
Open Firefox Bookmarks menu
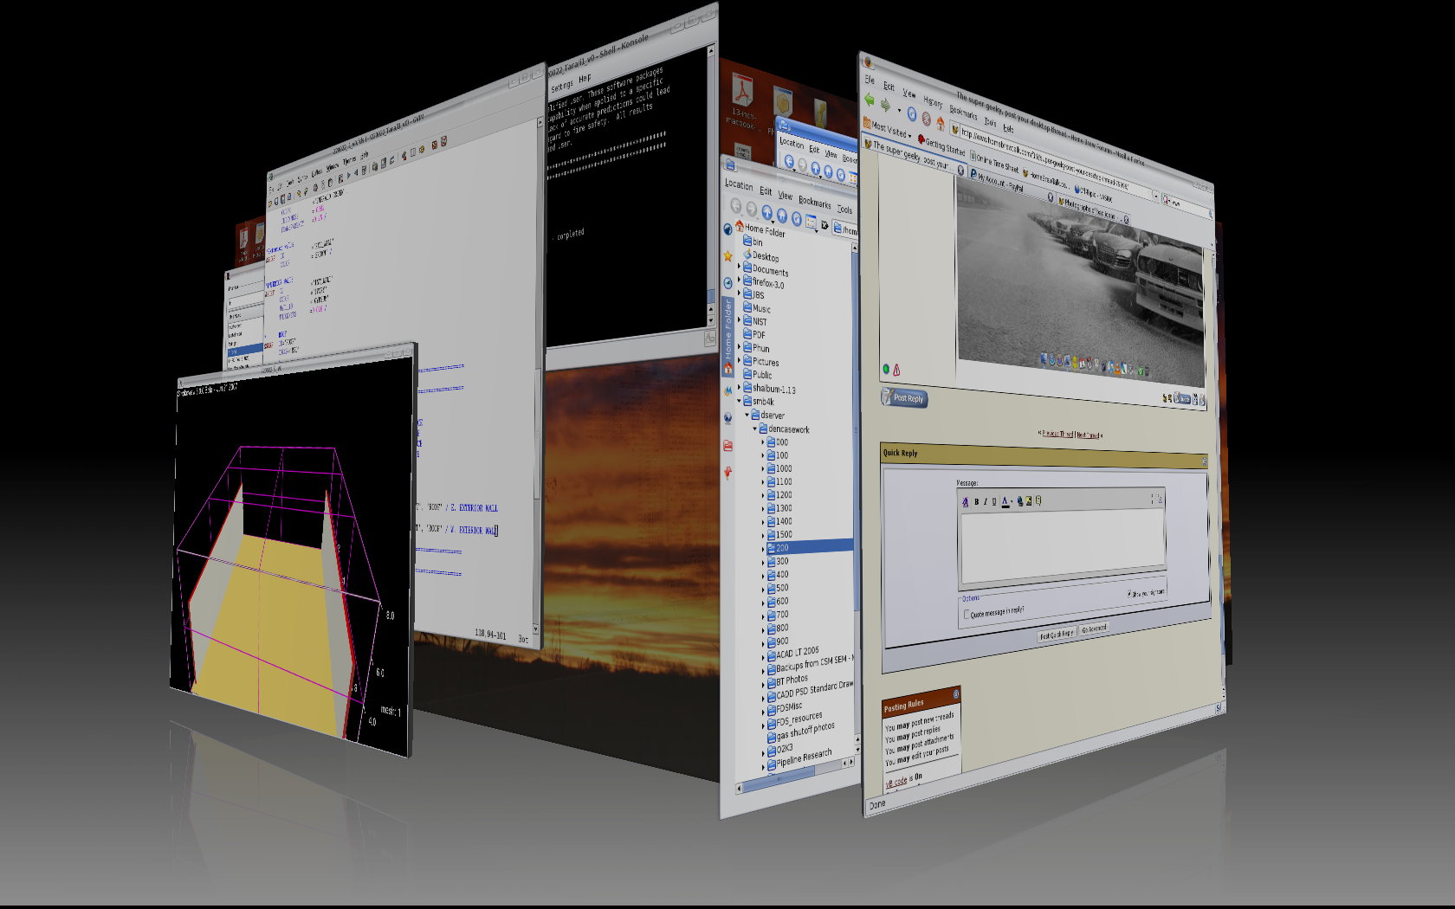963,113
